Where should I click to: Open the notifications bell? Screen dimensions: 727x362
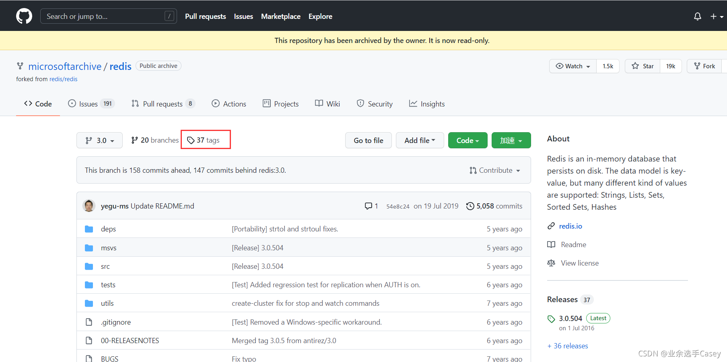(698, 16)
